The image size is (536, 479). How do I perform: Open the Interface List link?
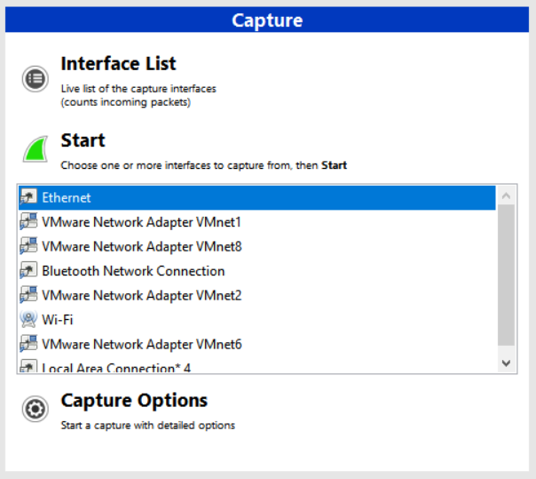118,64
